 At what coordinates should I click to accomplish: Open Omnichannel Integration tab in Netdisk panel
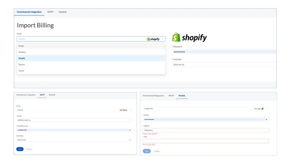153,96
